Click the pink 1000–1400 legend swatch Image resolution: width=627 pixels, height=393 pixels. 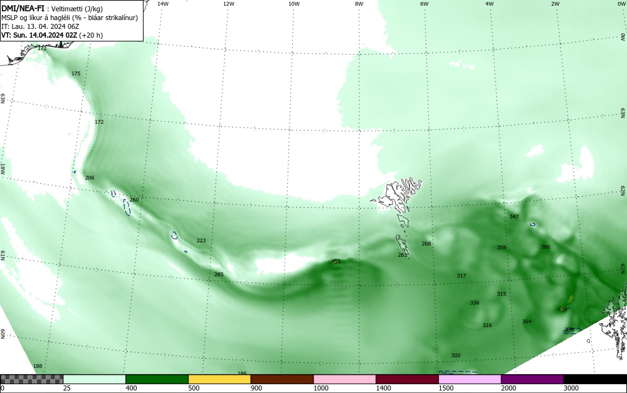point(345,379)
